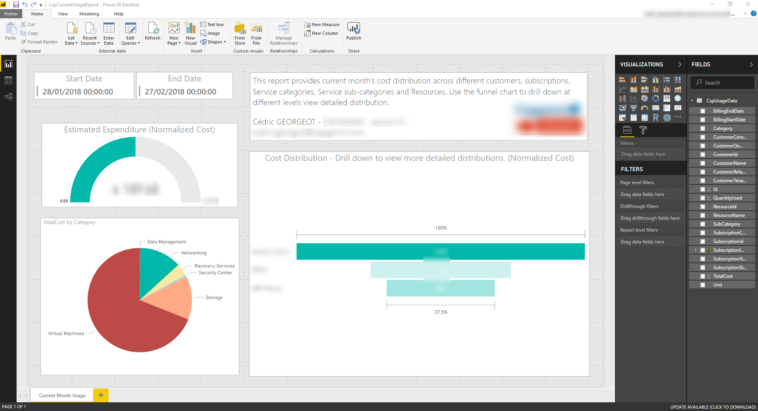
Task: Click update available notification in status bar
Action: 713,407
